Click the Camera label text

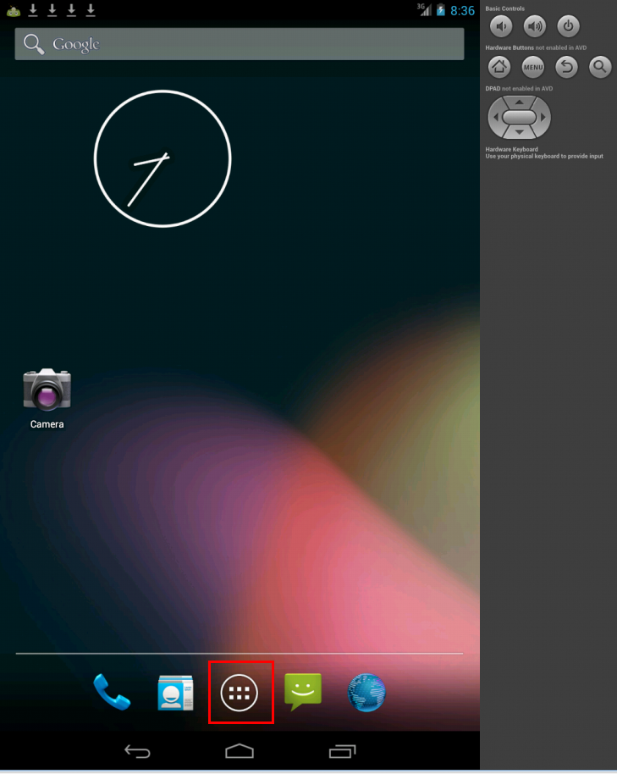tap(47, 424)
